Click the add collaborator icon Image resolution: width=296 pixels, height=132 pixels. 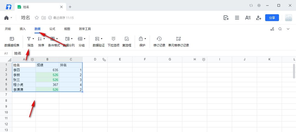pos(259,18)
